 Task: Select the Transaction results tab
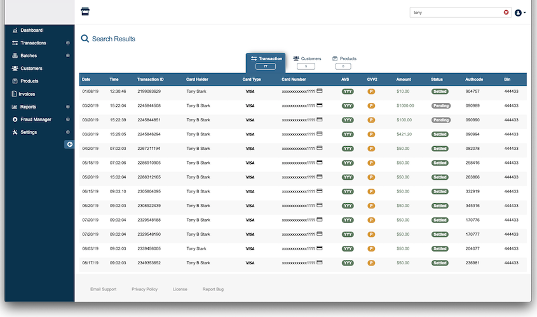pyautogui.click(x=266, y=62)
